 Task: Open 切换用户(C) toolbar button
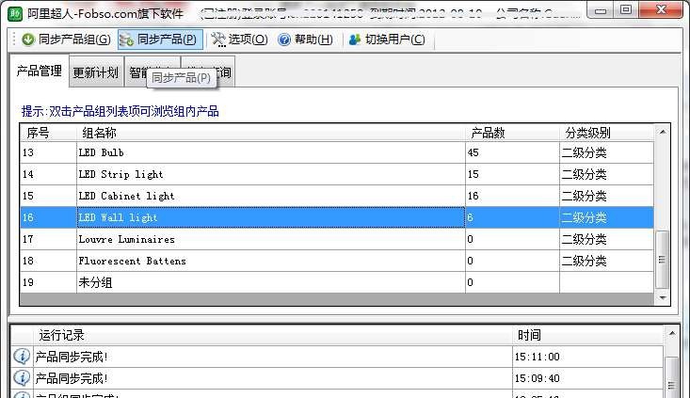[x=387, y=40]
